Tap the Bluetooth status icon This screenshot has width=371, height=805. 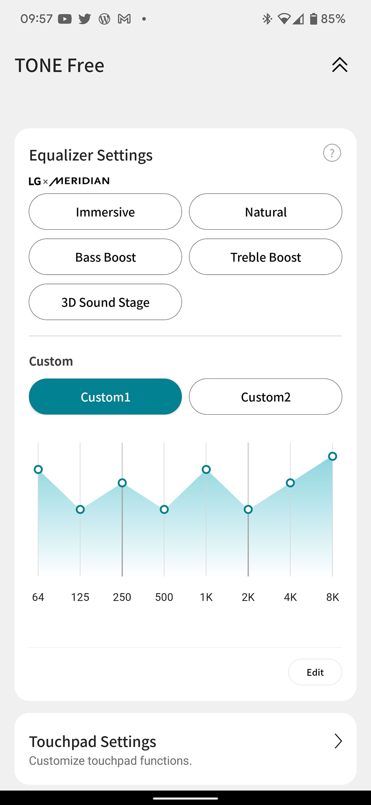(x=267, y=19)
